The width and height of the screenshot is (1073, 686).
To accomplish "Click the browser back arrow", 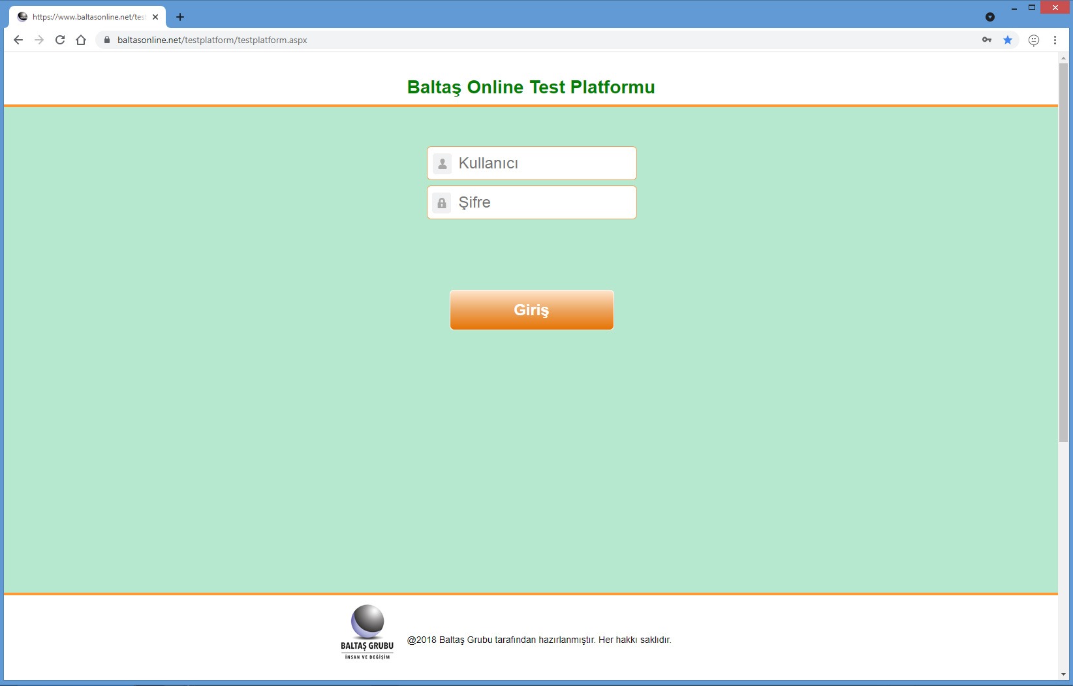I will (x=18, y=40).
